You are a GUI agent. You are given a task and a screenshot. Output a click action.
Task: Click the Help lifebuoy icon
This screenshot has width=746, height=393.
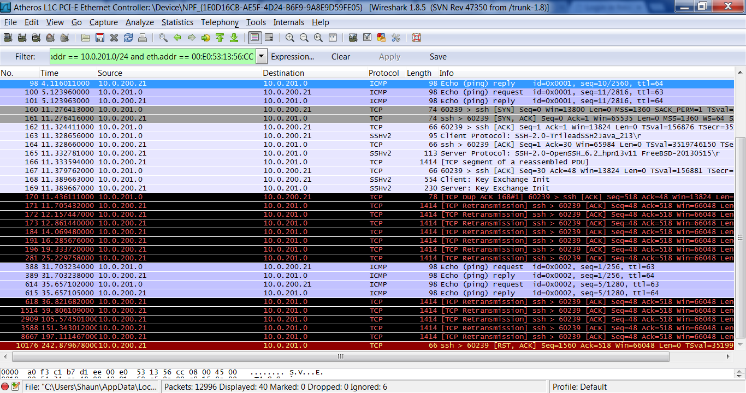417,38
